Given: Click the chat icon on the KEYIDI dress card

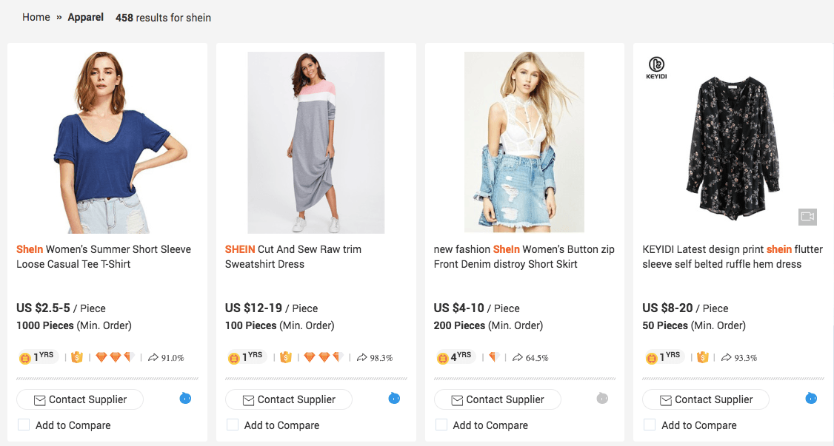Looking at the screenshot, I should click(x=811, y=399).
